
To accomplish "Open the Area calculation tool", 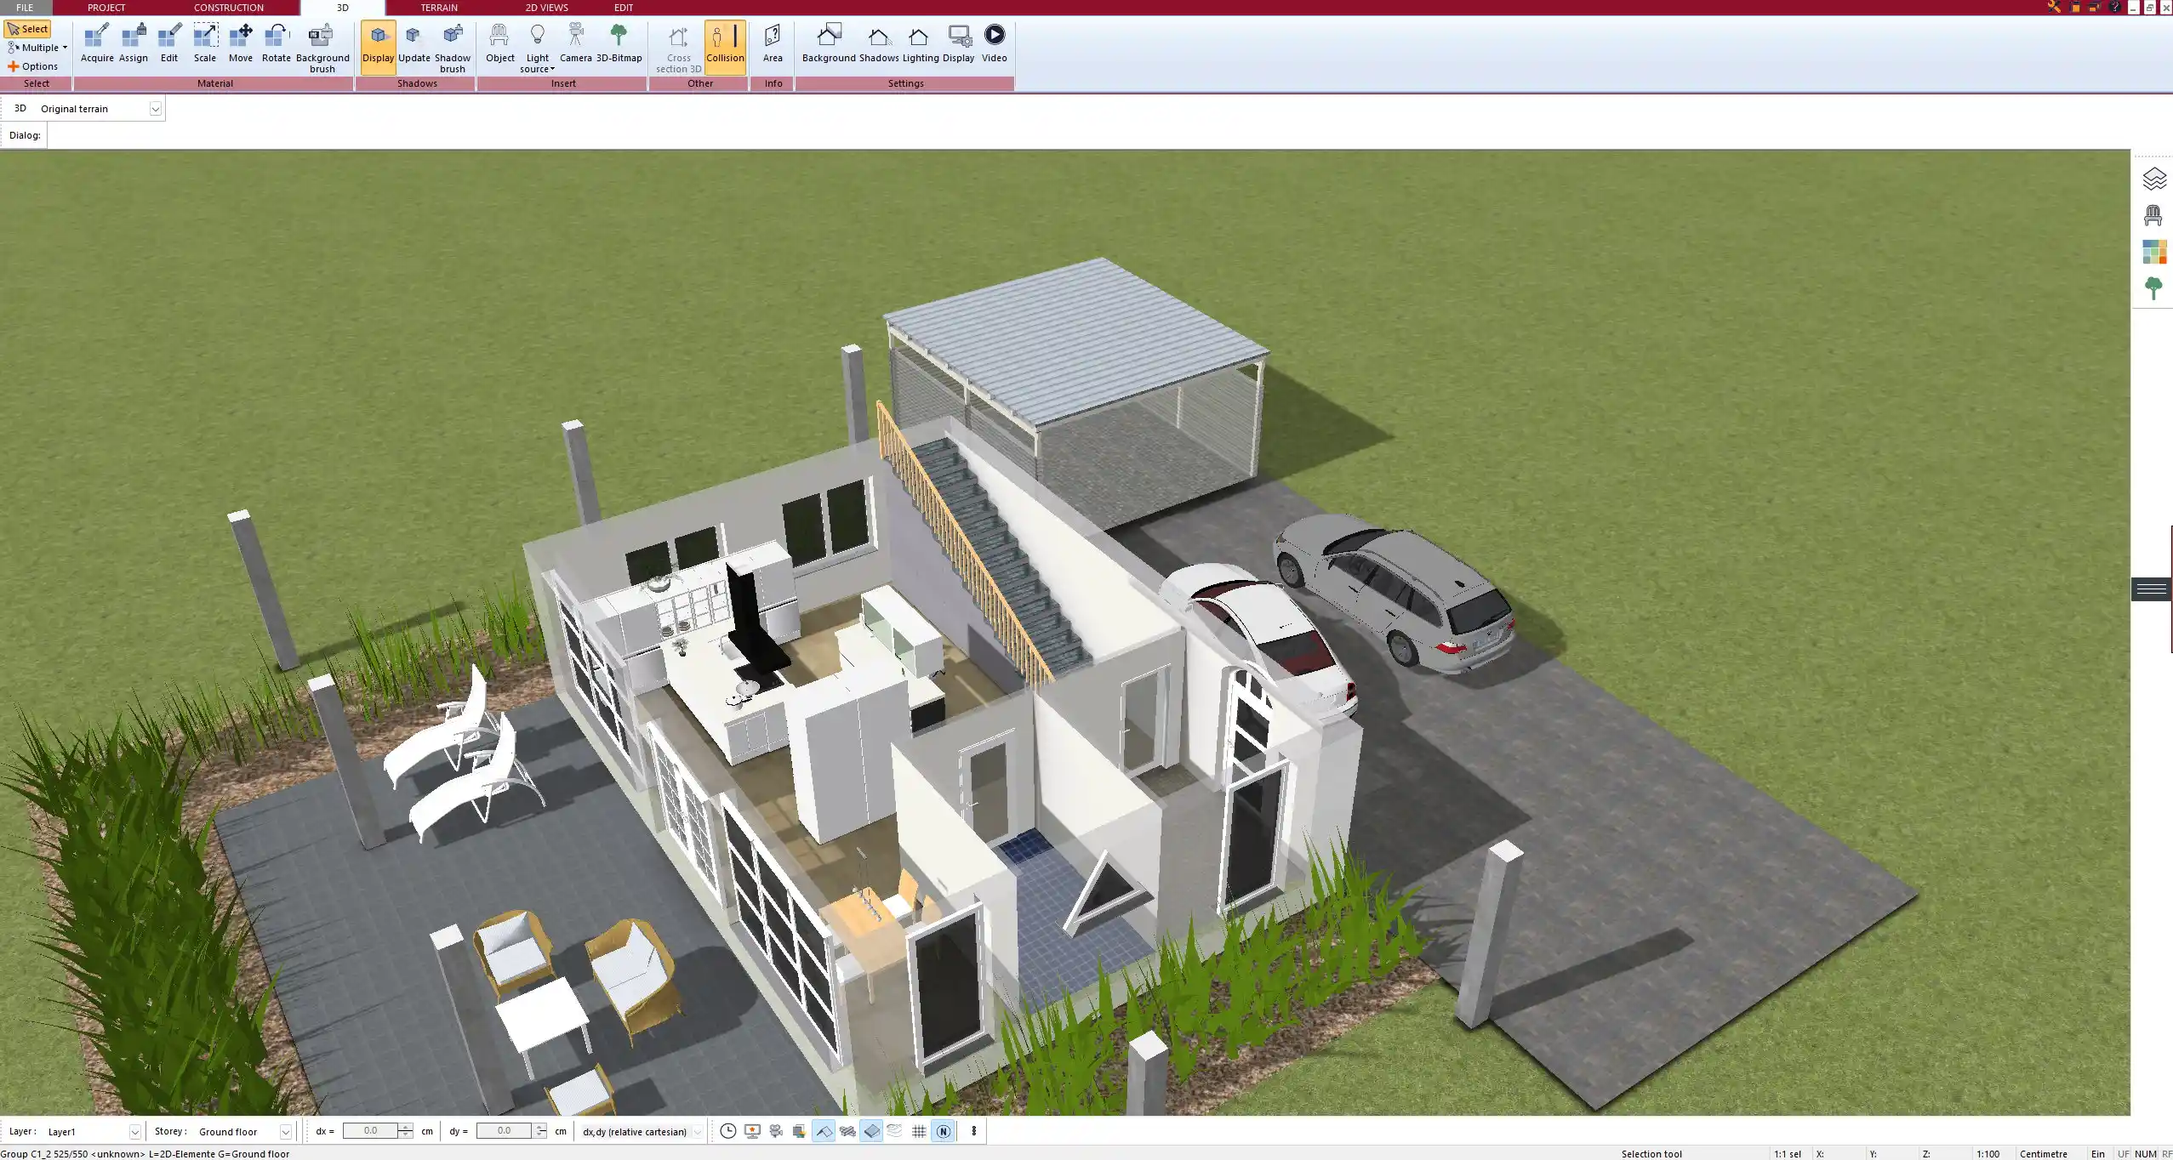I will (x=771, y=43).
